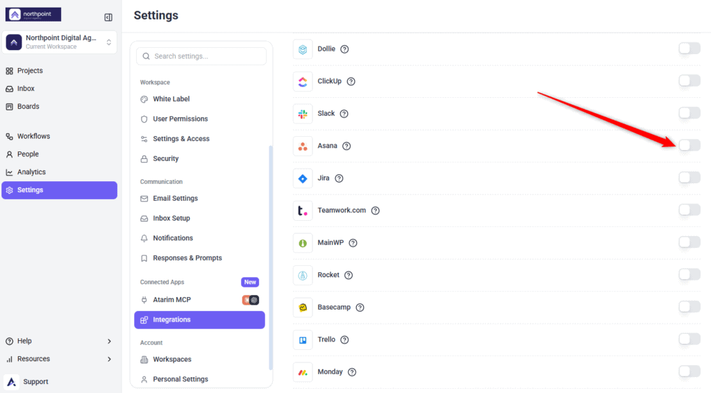
Task: Switch on the Teamwork.com integration
Action: tap(689, 210)
